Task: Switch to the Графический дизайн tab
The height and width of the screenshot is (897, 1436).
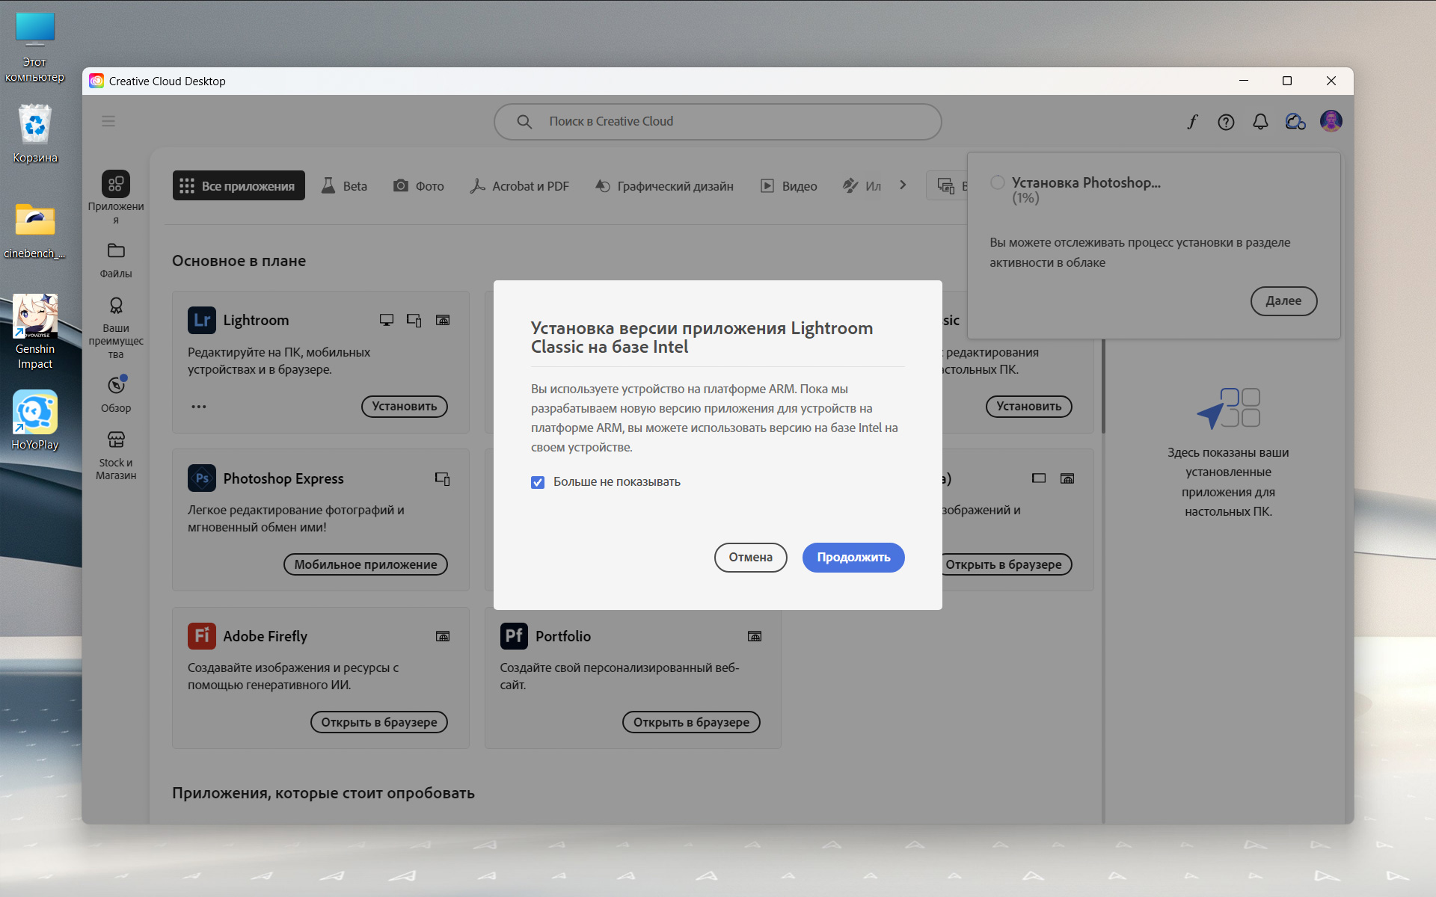Action: click(664, 185)
